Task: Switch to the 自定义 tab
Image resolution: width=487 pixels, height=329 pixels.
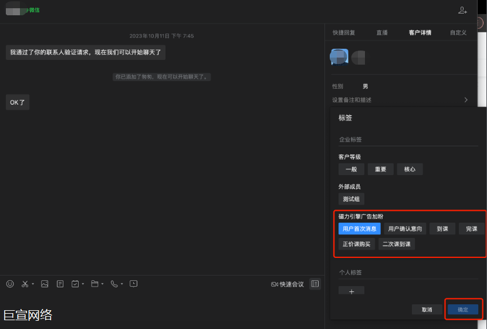Action: pyautogui.click(x=458, y=33)
